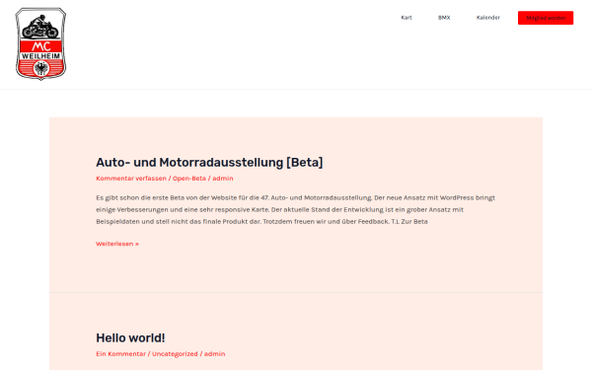The height and width of the screenshot is (370, 592).
Task: Click the Ein Kommentar link
Action: [x=120, y=354]
